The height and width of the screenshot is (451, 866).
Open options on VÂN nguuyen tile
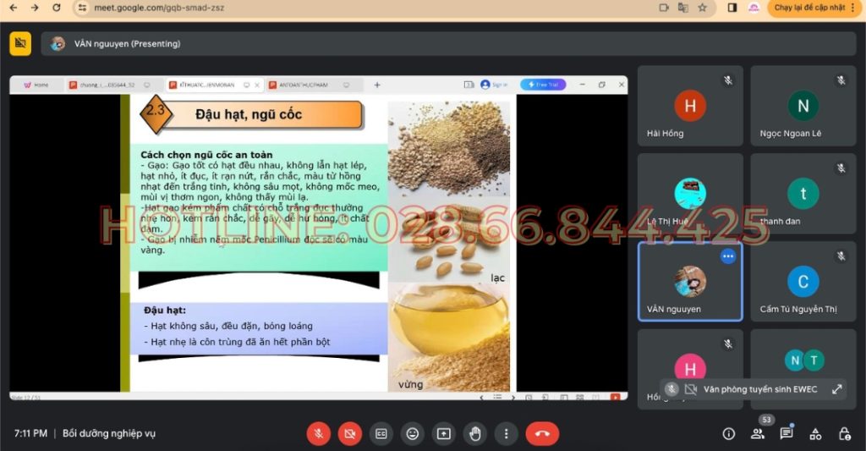pyautogui.click(x=728, y=256)
